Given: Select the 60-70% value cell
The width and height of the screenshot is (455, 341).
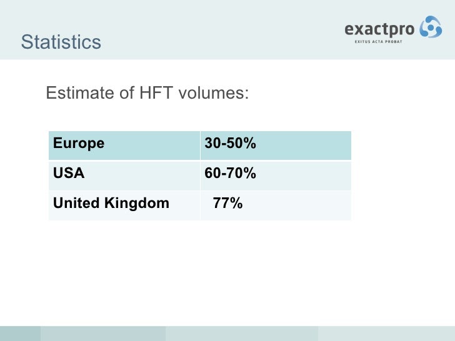Looking at the screenshot, I should [276, 175].
